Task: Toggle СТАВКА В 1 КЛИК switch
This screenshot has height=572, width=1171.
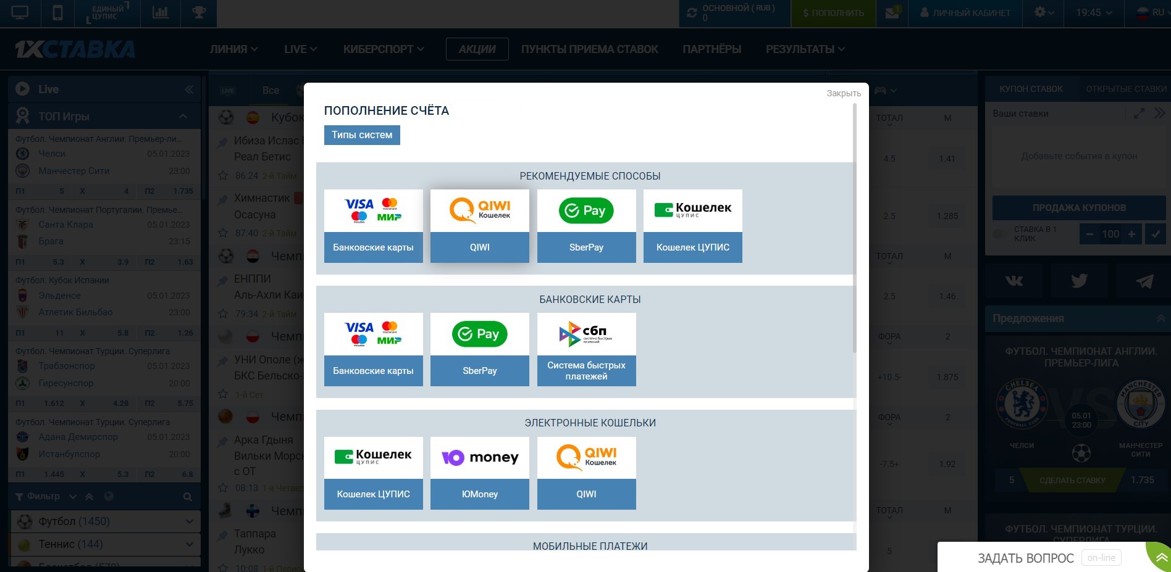Action: click(x=1000, y=234)
